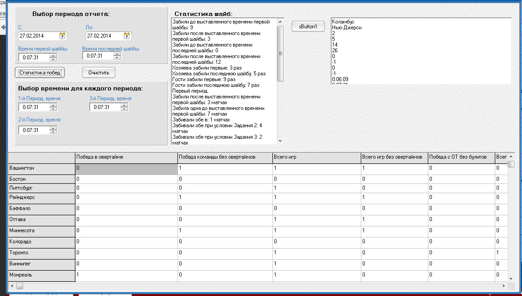Click the sButton1 button
Viewport: 522px width, 296px height.
(308, 27)
